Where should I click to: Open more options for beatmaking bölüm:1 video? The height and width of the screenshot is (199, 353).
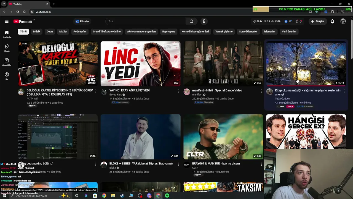[x=96, y=164]
